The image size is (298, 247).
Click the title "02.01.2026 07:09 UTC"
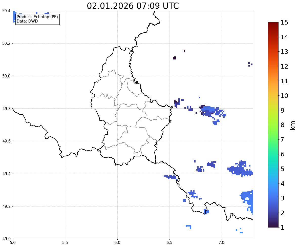coord(133,6)
